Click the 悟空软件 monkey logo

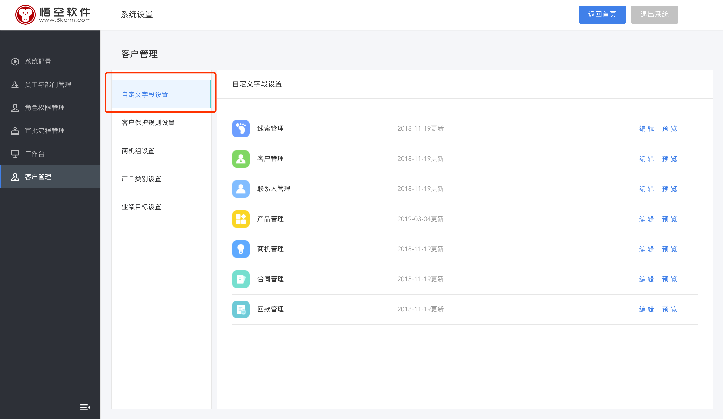(x=26, y=14)
